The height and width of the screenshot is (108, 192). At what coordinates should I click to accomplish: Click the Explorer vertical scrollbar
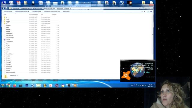tap(152, 34)
